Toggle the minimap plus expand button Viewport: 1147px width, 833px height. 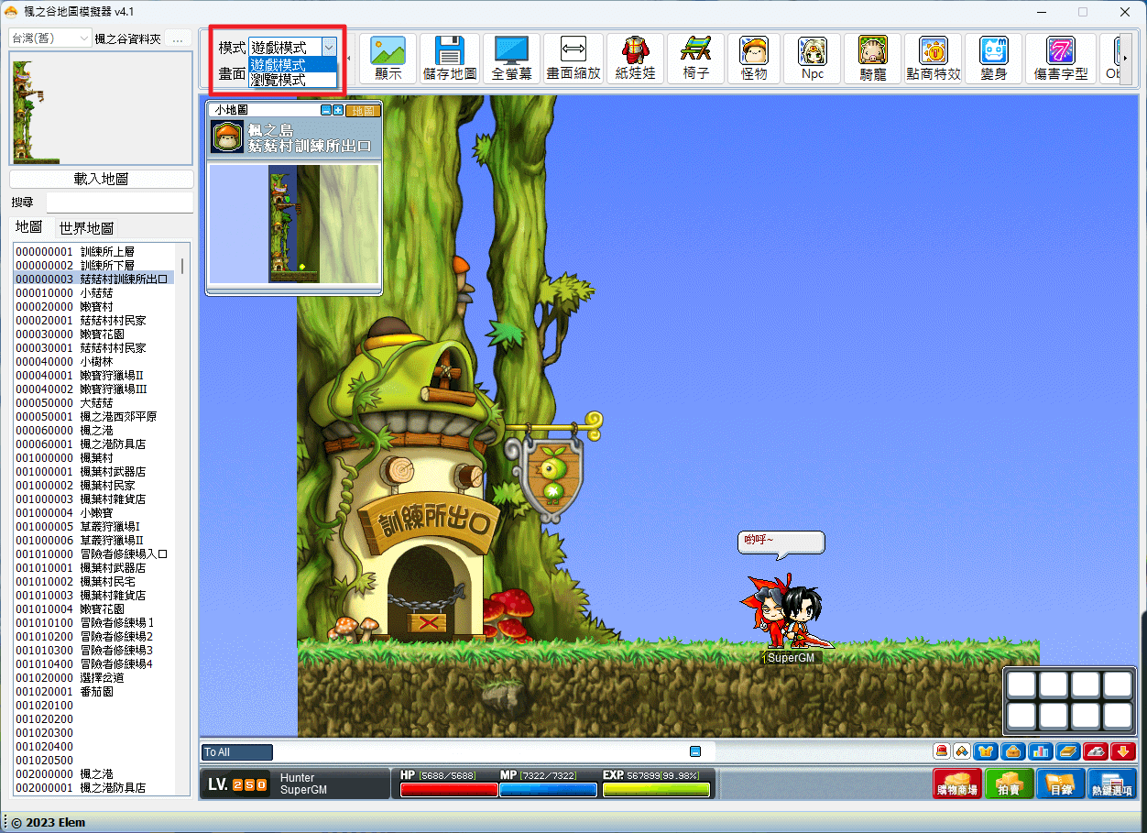pyautogui.click(x=338, y=110)
